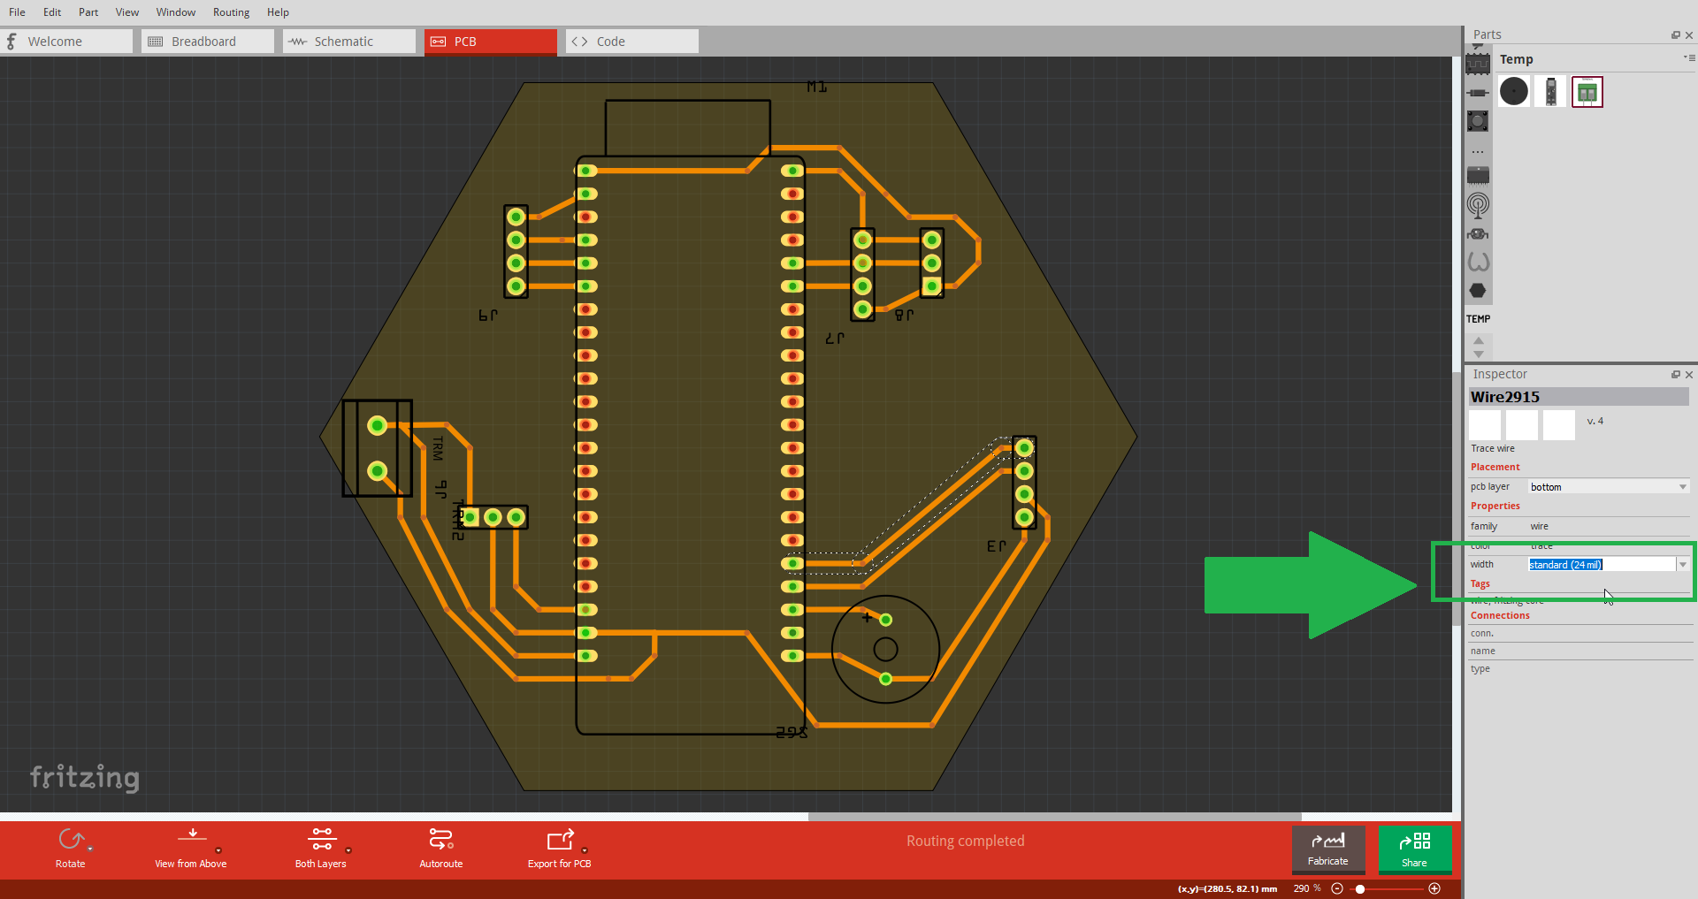This screenshot has width=1698, height=899.
Task: Click the width field showing standard (24 mil)
Action: pyautogui.click(x=1602, y=565)
